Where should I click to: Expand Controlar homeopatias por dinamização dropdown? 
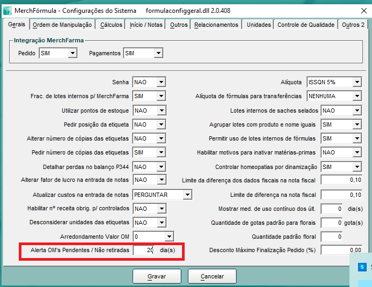pos(356,166)
